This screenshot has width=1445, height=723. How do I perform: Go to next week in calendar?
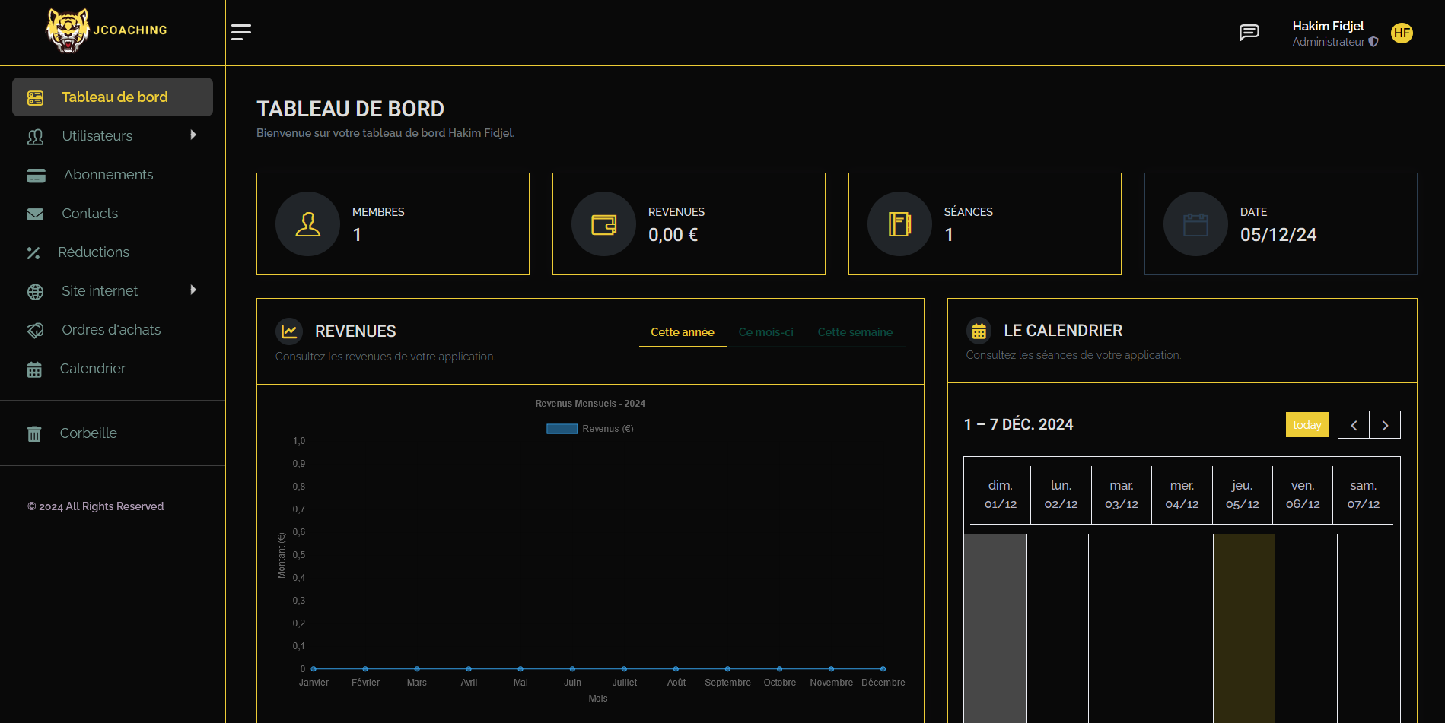click(1385, 425)
